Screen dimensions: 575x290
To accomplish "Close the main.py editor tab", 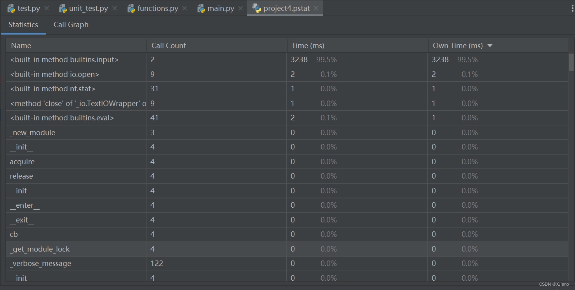I will (241, 8).
